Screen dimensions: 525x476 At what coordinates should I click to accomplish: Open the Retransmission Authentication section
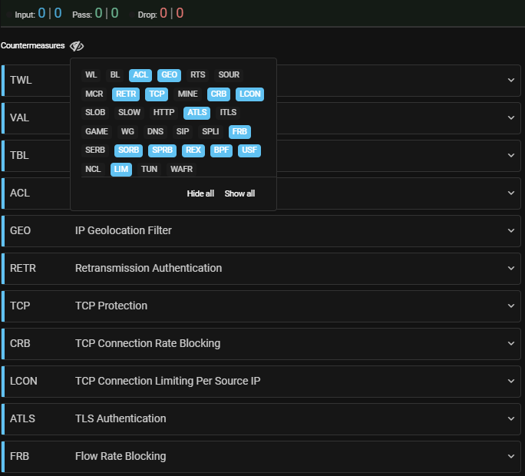[x=148, y=268]
